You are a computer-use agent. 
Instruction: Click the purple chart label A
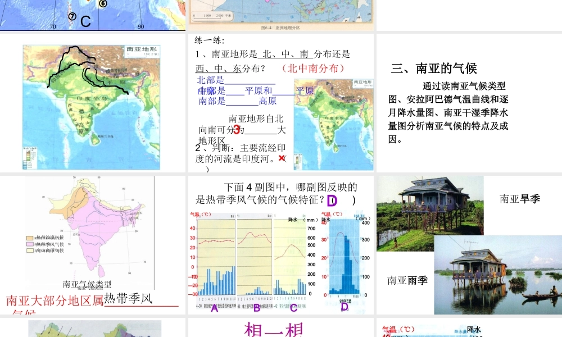[x=214, y=308]
